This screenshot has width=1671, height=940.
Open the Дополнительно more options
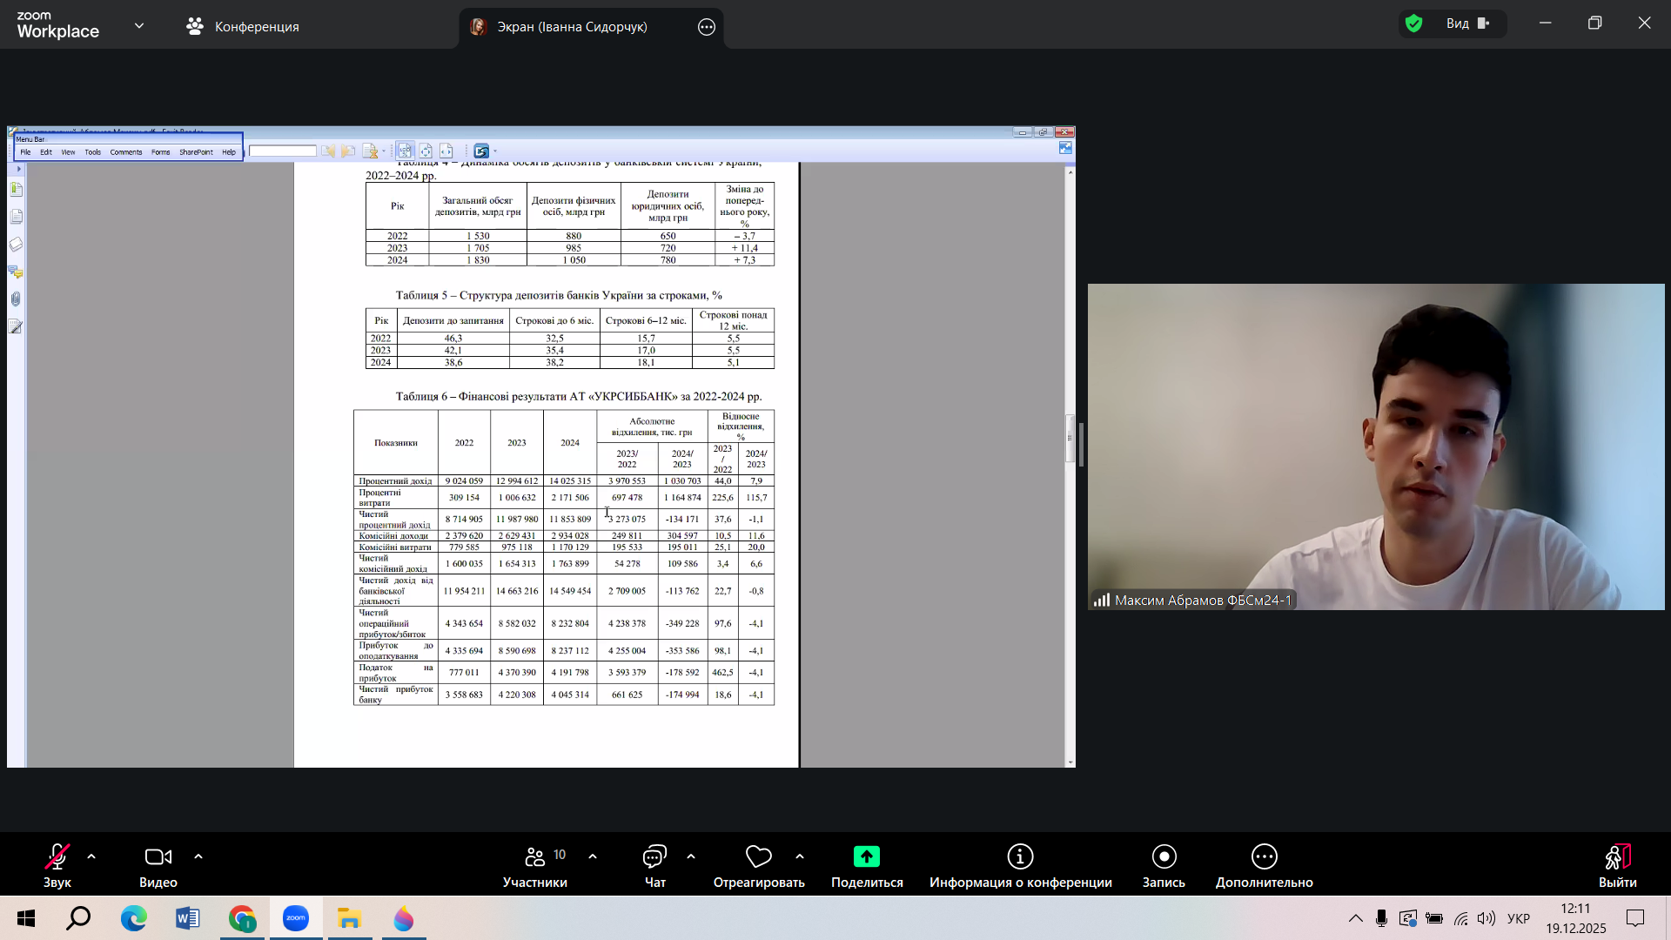[1264, 865]
